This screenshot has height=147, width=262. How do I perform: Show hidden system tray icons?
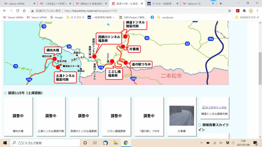pyautogui.click(x=201, y=143)
